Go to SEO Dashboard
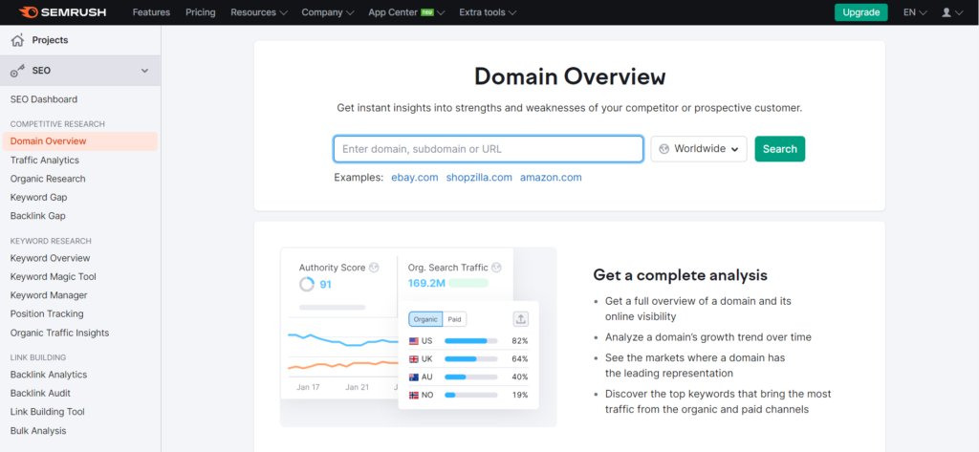The height and width of the screenshot is (452, 979). [x=44, y=99]
